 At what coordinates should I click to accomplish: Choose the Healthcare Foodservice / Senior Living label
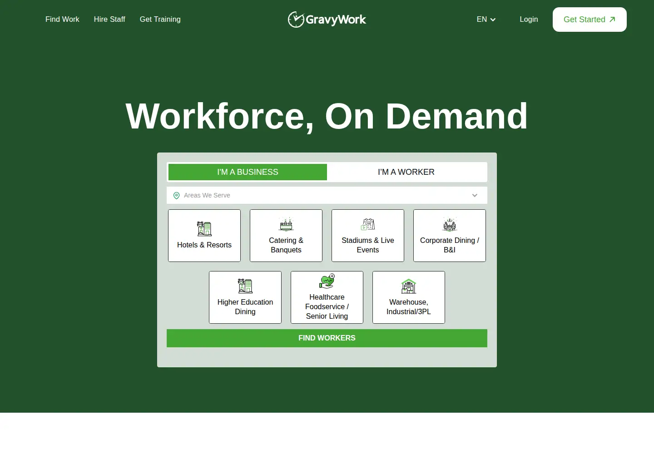click(327, 307)
